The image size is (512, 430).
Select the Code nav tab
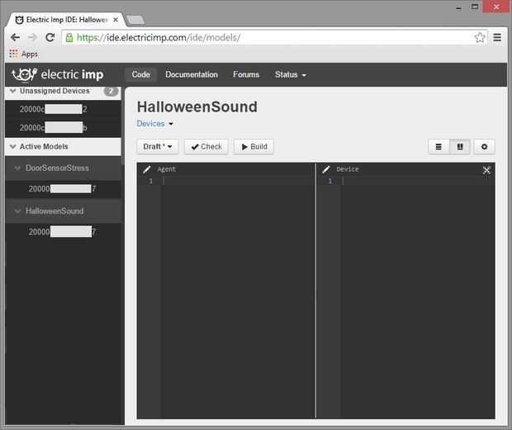[140, 75]
